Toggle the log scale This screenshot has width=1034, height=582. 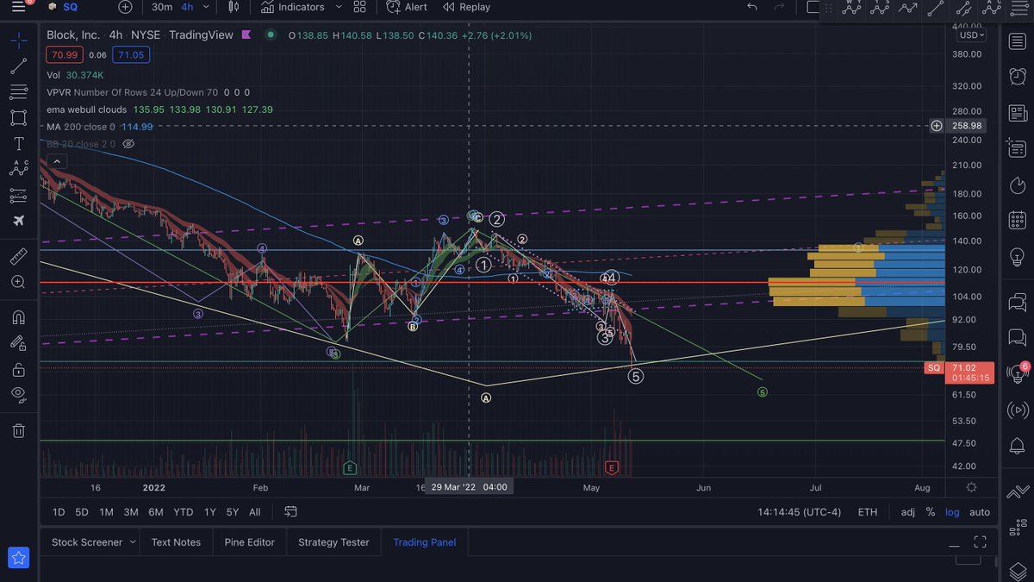click(952, 512)
